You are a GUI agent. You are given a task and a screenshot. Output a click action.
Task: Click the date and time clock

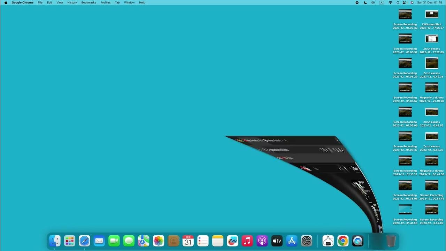(430, 2)
